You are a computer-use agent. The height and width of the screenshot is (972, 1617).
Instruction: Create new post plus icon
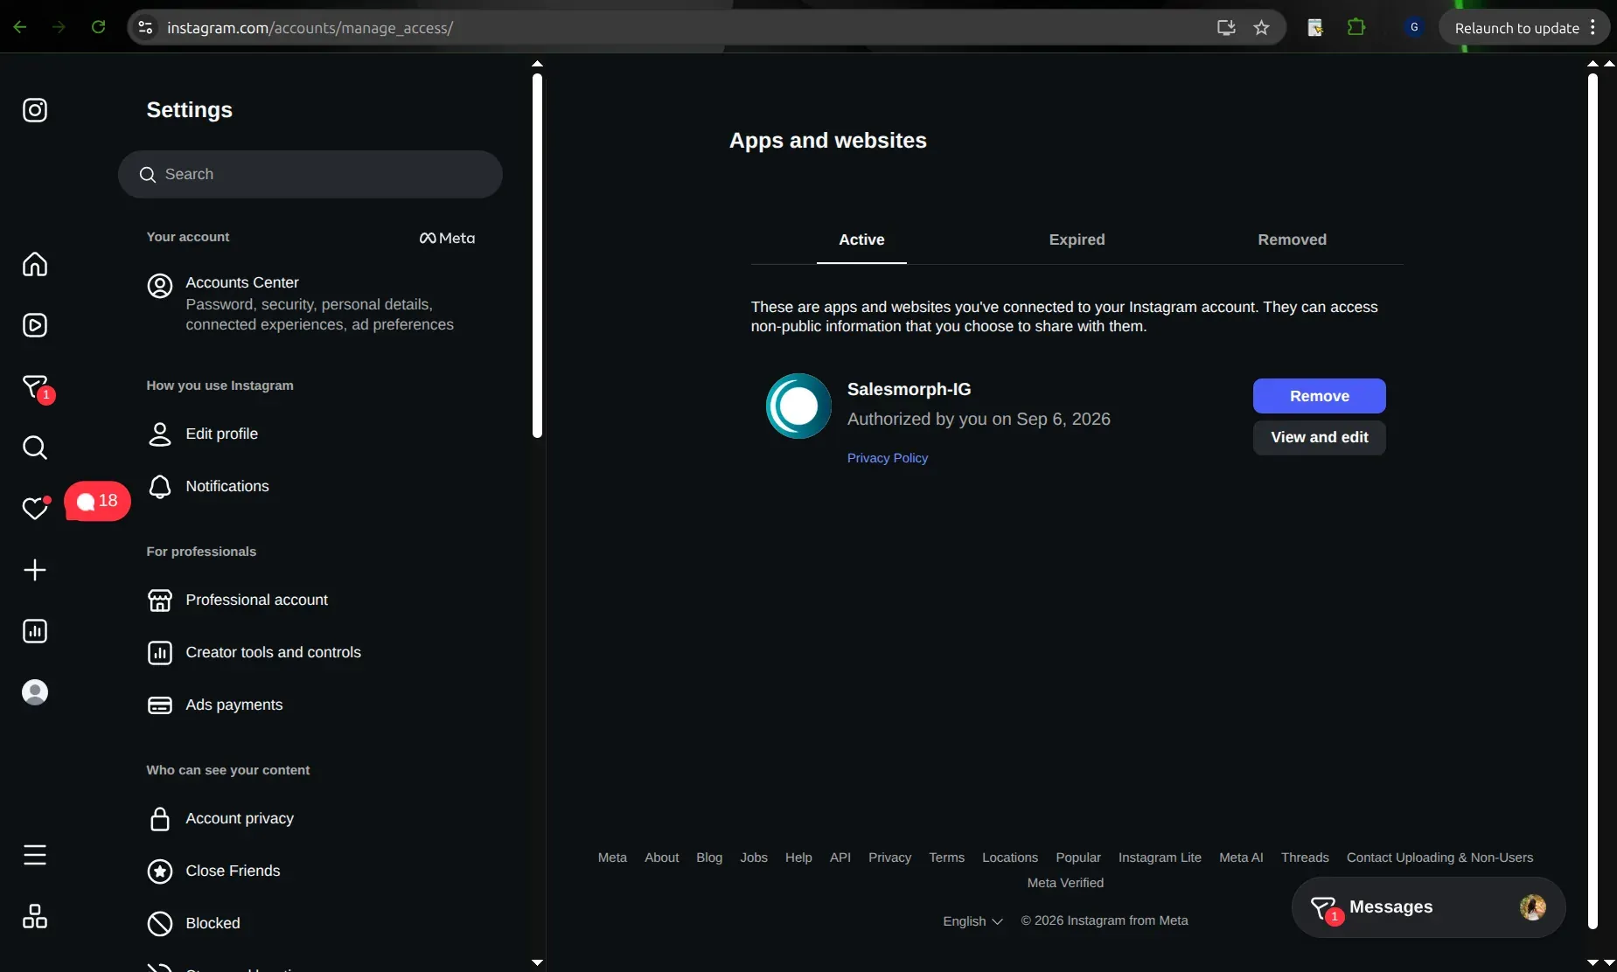[x=35, y=570]
